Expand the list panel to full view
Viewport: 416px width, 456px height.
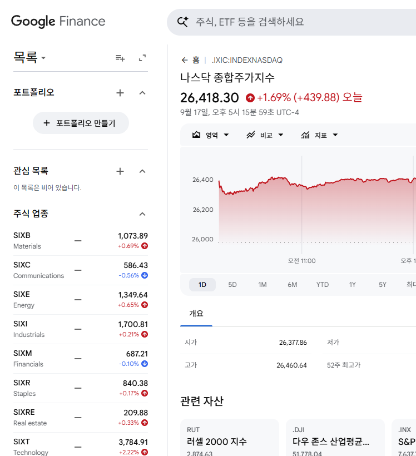pyautogui.click(x=142, y=58)
